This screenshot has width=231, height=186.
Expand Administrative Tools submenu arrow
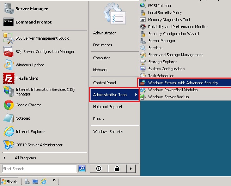tap(136, 95)
